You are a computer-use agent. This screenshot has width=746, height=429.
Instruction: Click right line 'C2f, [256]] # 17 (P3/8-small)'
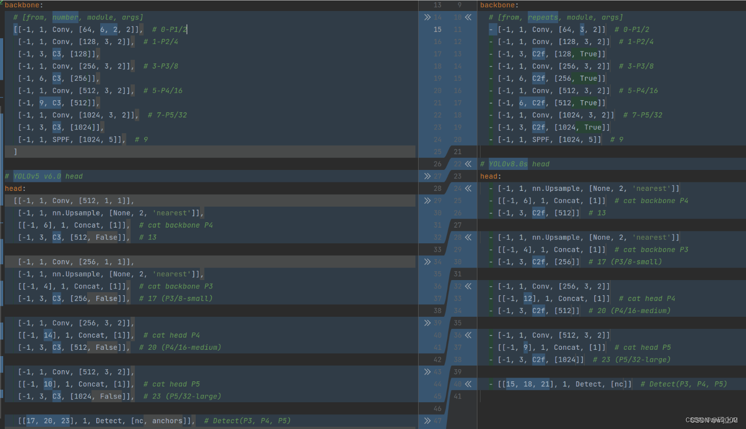point(576,262)
